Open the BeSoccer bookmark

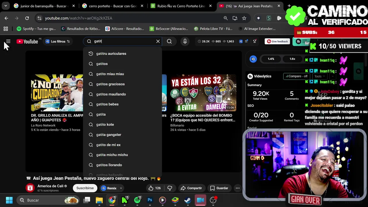169,29
